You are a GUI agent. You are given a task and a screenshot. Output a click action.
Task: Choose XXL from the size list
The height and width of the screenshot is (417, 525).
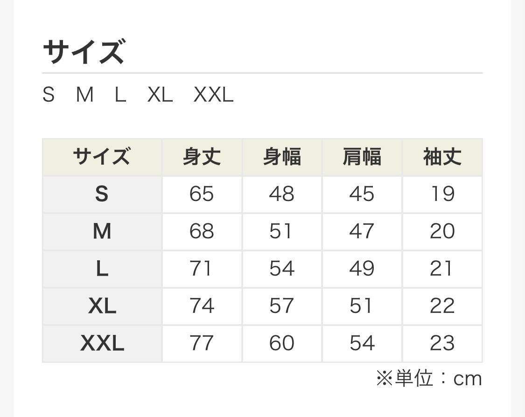click(x=213, y=95)
